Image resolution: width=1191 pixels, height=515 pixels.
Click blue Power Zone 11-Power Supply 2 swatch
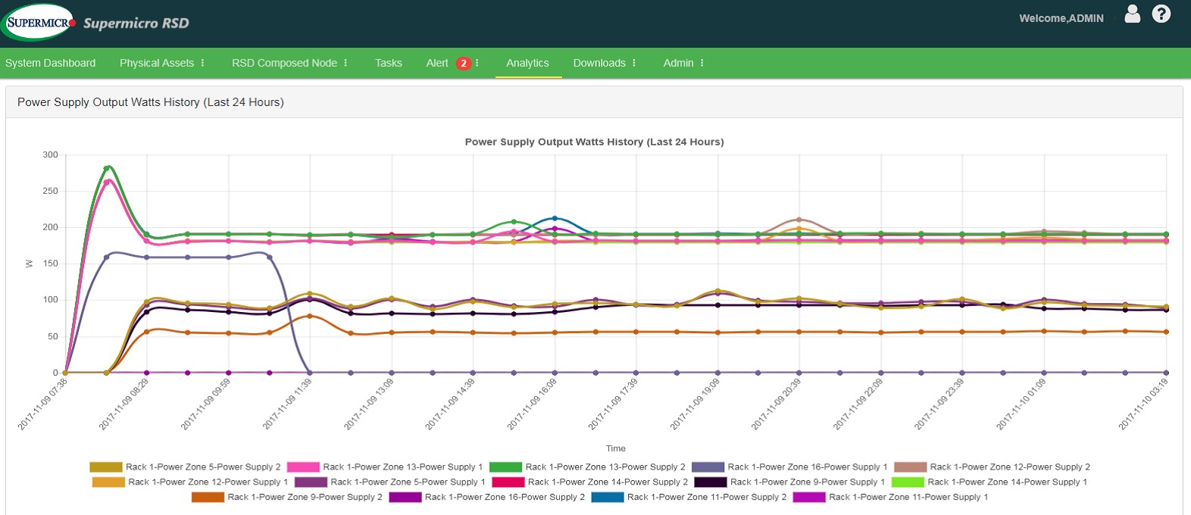[x=607, y=498]
